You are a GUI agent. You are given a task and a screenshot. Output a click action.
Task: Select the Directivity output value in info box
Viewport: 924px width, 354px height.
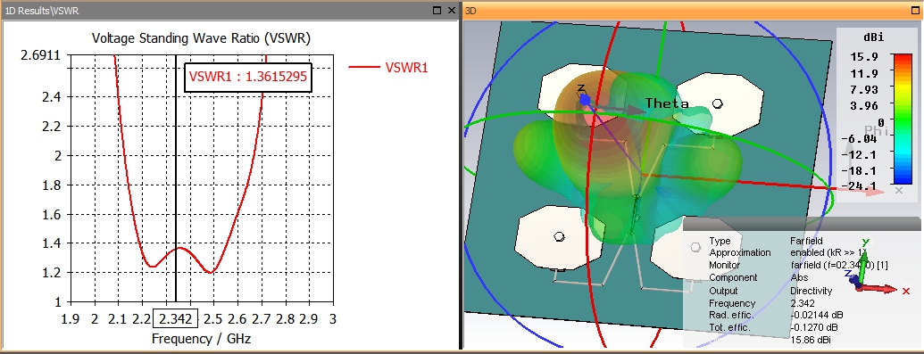pos(811,291)
